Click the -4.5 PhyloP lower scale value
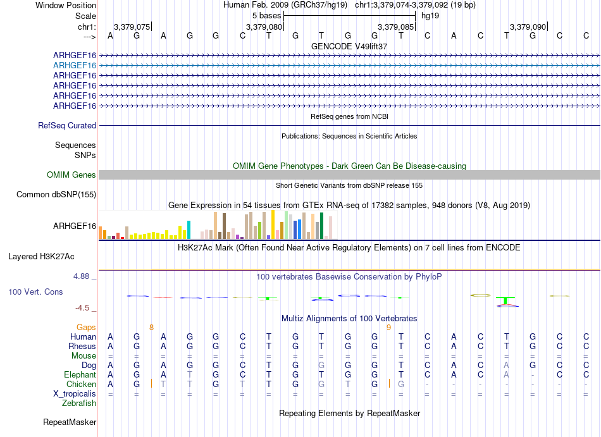601x437 pixels. click(x=82, y=308)
